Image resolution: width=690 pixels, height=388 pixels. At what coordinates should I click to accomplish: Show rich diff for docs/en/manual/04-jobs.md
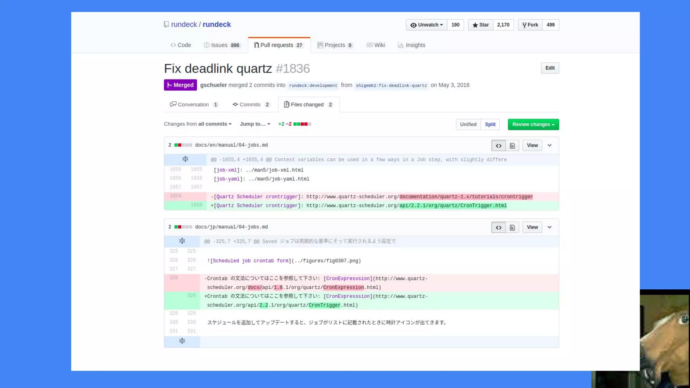click(512, 146)
